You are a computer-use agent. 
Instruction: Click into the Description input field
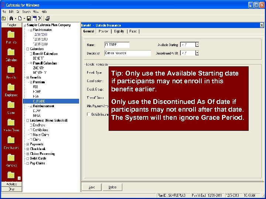point(127,53)
